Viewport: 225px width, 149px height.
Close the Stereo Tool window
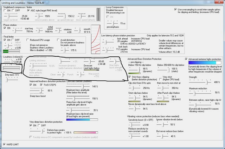pos(219,2)
